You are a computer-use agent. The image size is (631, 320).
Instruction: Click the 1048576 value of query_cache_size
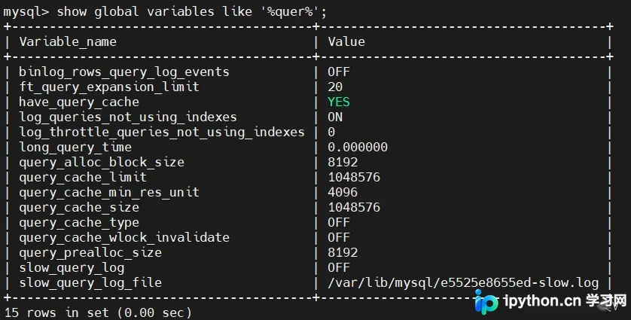[x=354, y=208]
